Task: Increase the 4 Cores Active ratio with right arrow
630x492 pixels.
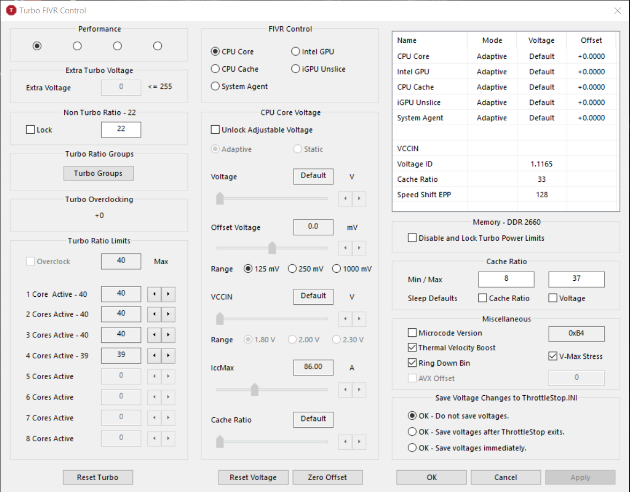Action: (168, 355)
